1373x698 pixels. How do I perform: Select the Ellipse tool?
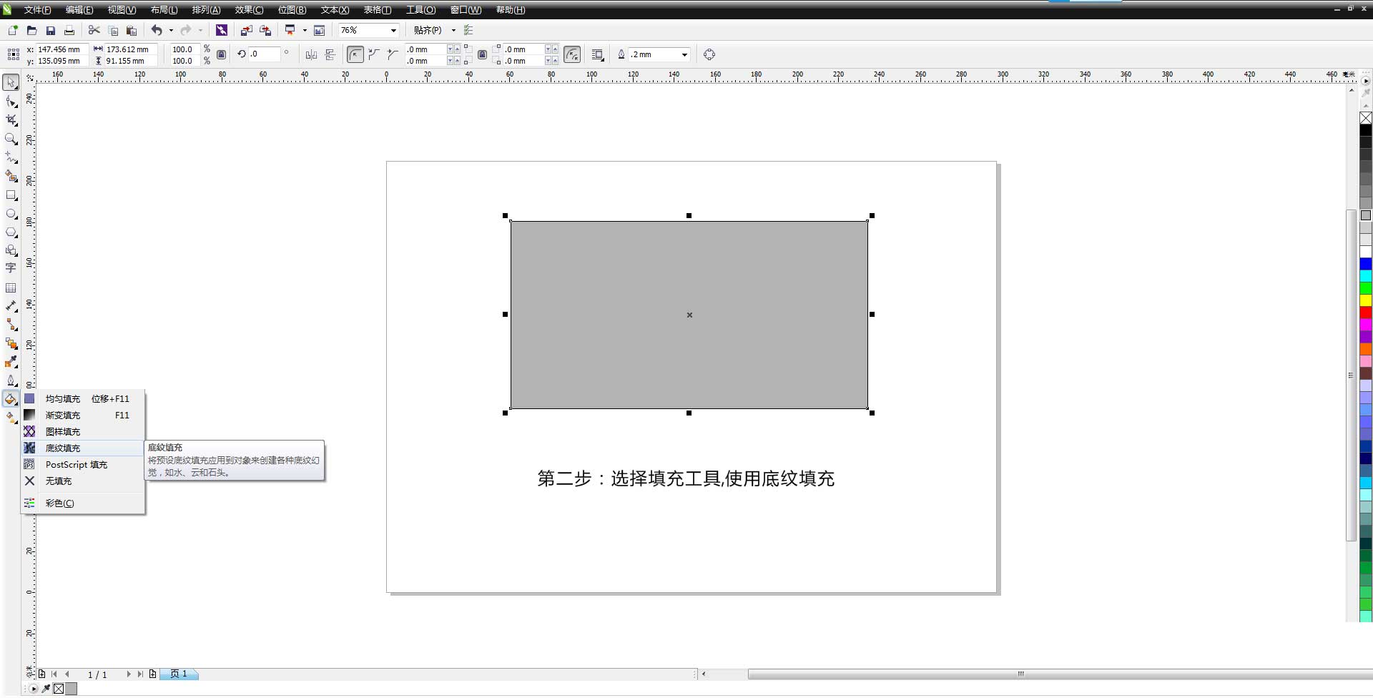coord(11,214)
